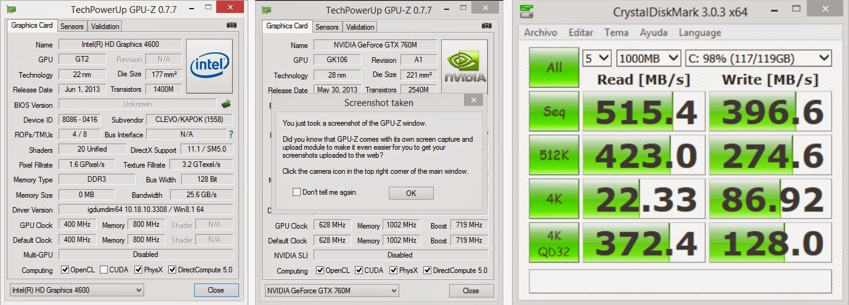Click the camera icon in the Intel GPU-Z window
Viewport: 849px width, 305px height.
(231, 25)
